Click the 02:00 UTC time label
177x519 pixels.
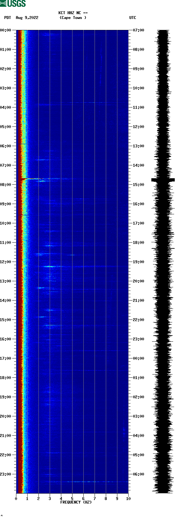138,397
